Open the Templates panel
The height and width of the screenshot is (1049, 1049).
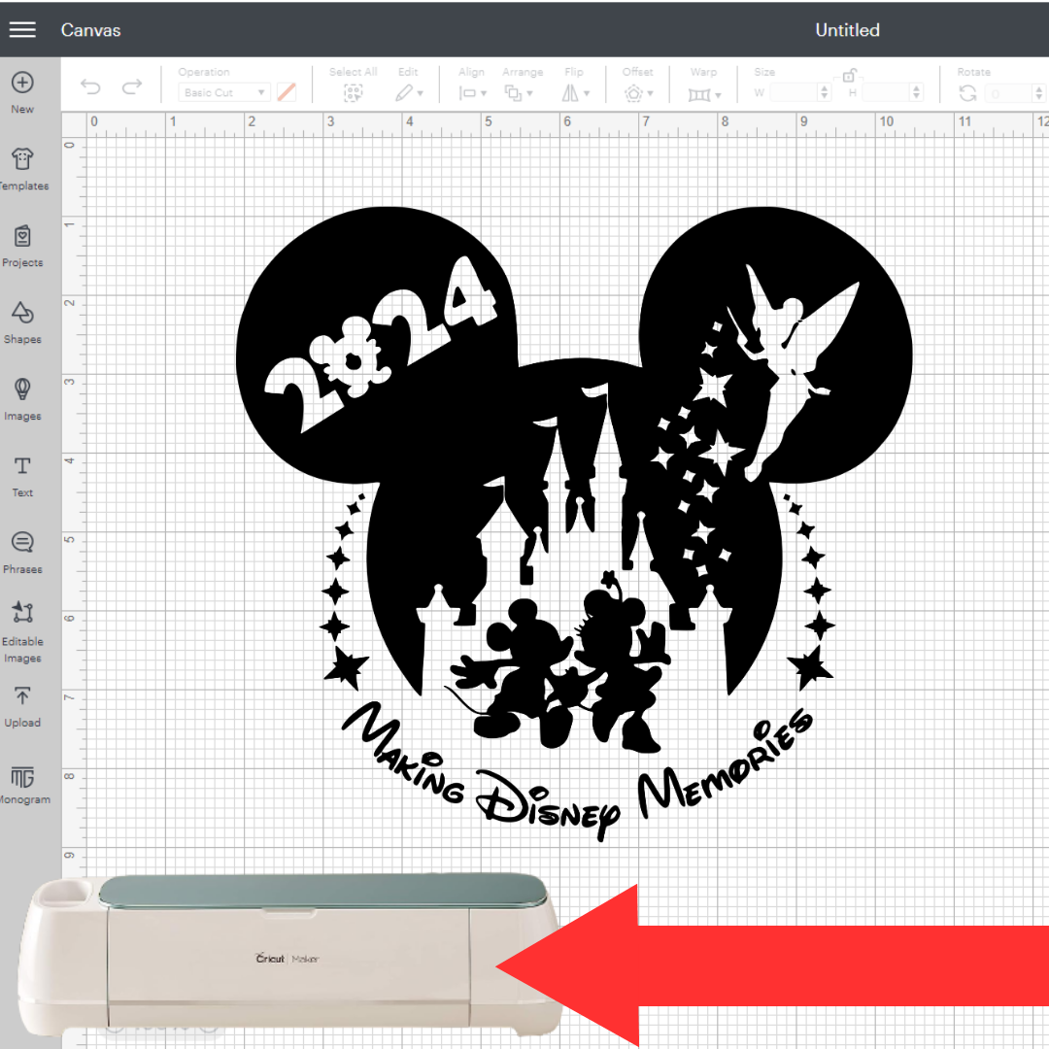pyautogui.click(x=23, y=169)
